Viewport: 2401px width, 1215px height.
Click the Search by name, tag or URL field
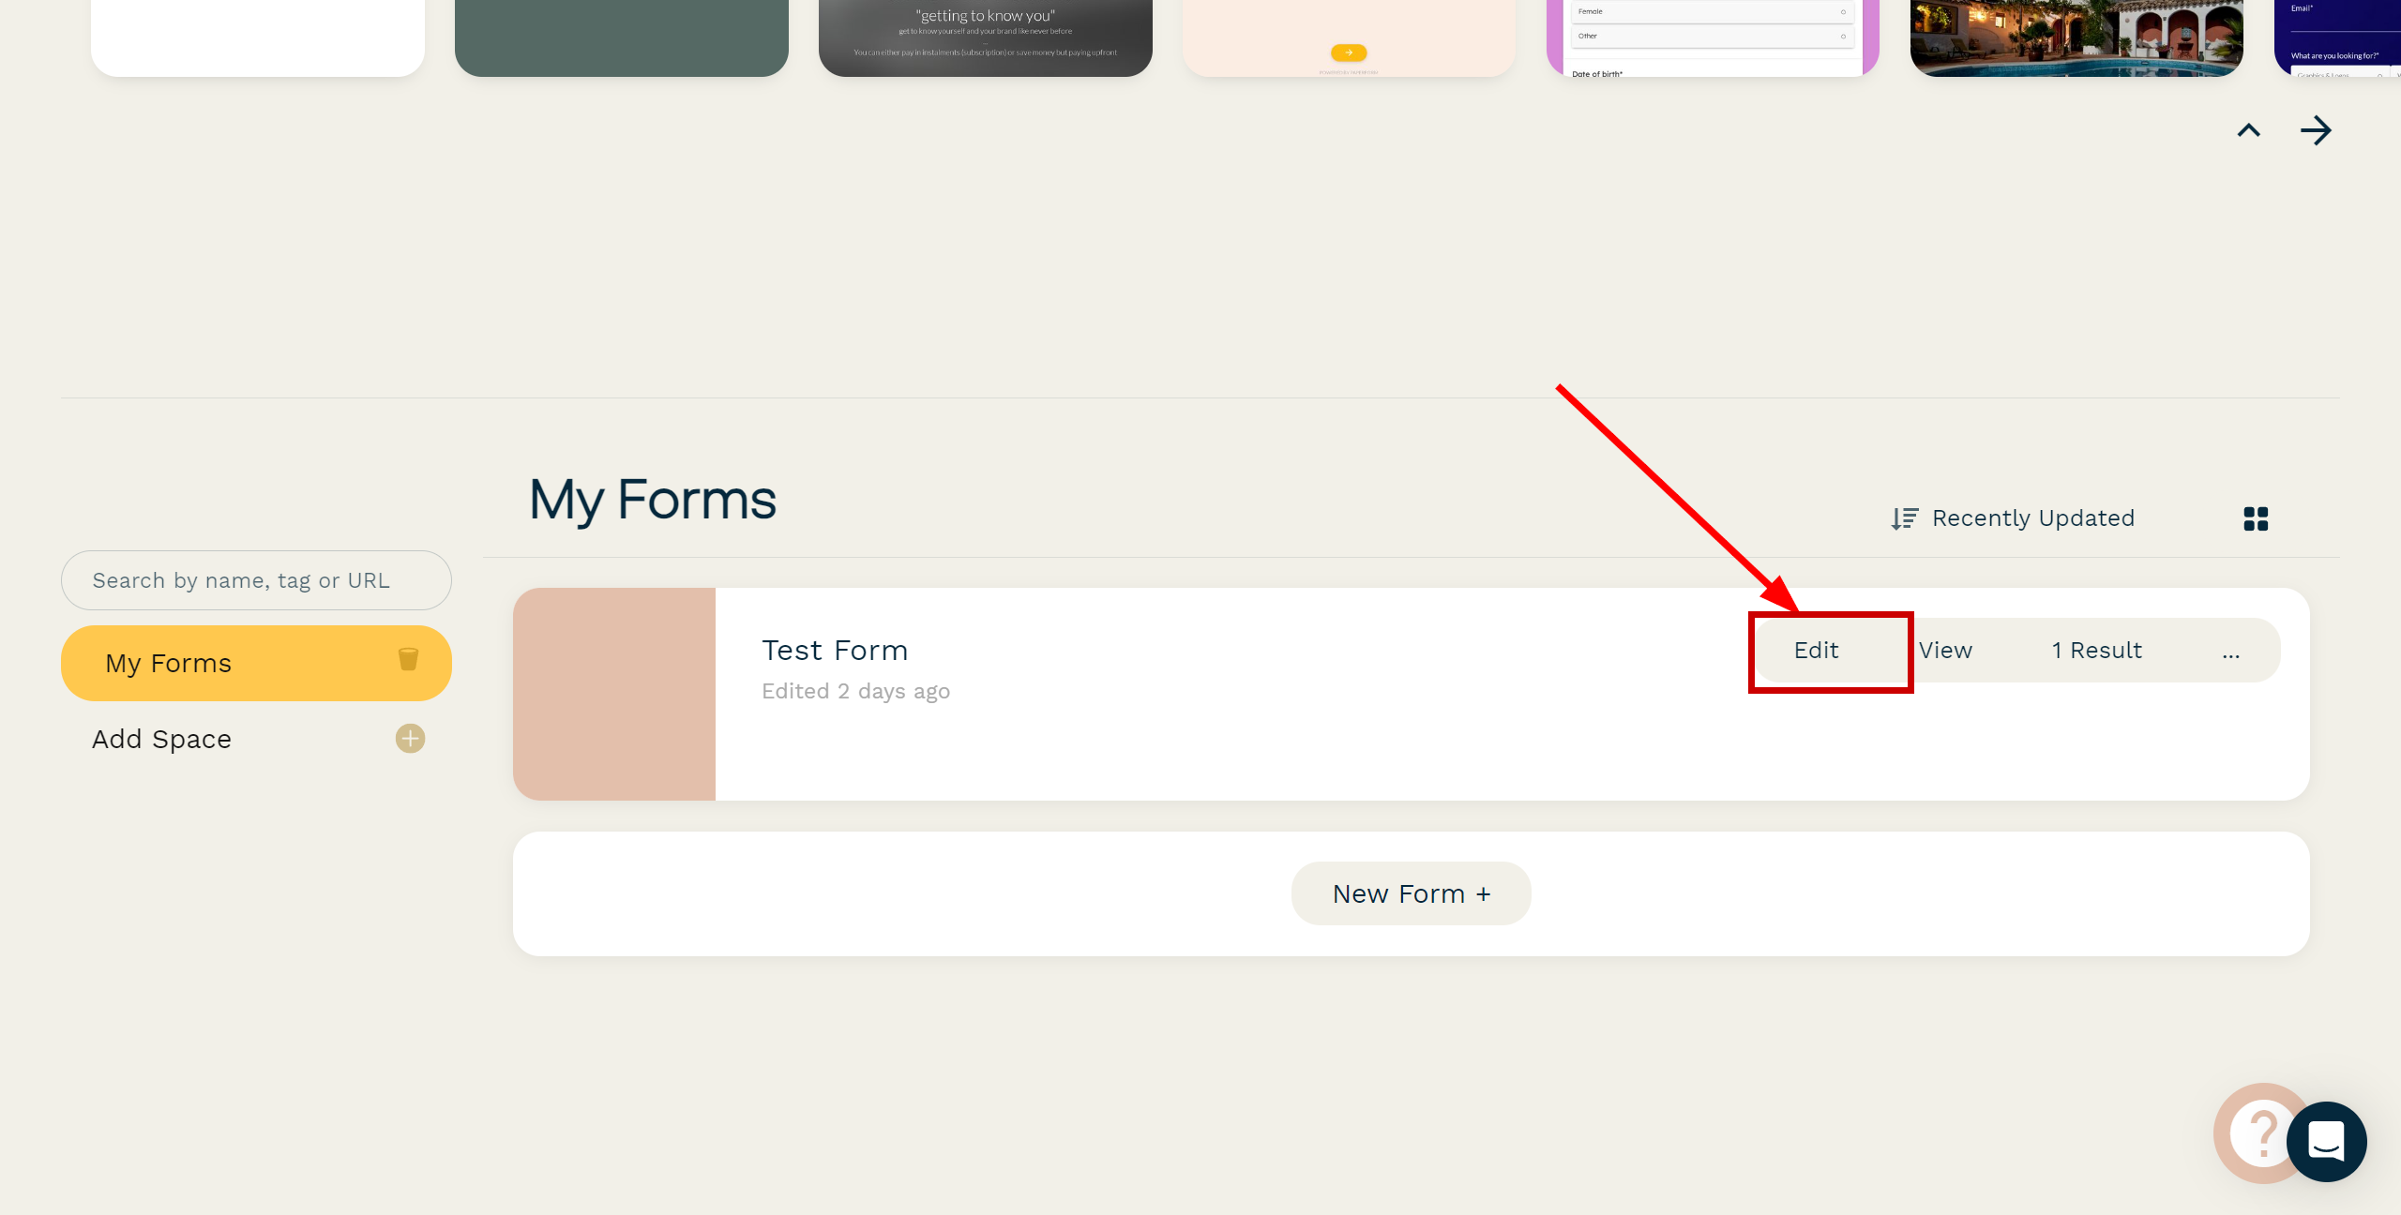click(x=254, y=579)
